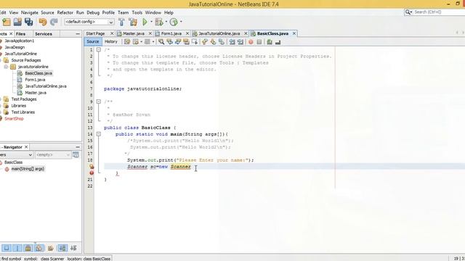Collapse the javatutorialonline package node
465x261 pixels.
click(x=6, y=67)
